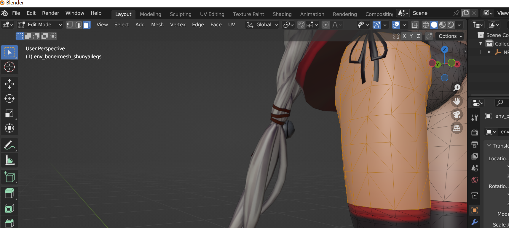
Task: Enable face select mode
Action: pos(87,25)
